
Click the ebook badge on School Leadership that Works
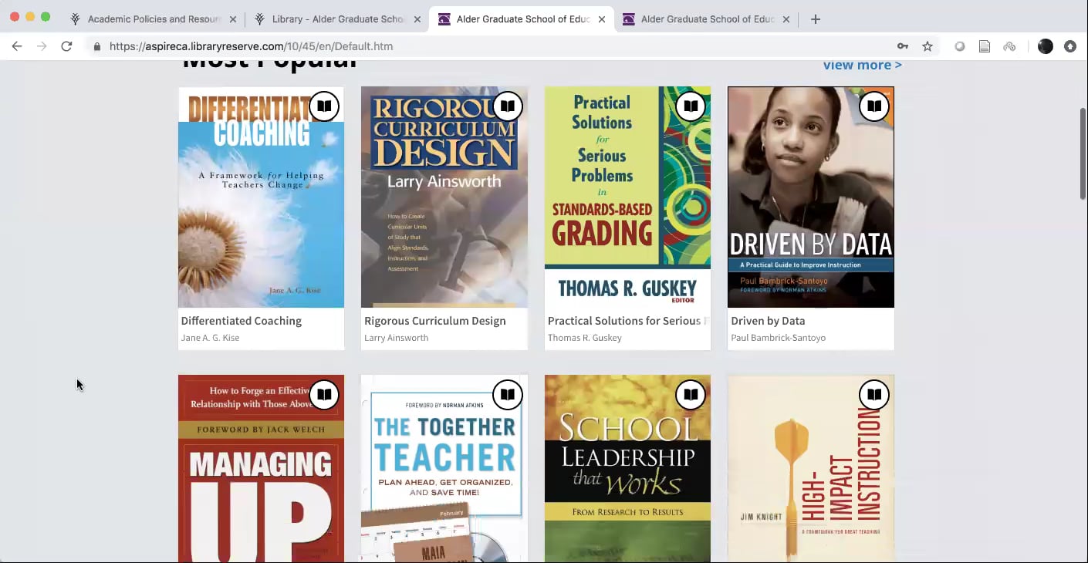coord(691,395)
